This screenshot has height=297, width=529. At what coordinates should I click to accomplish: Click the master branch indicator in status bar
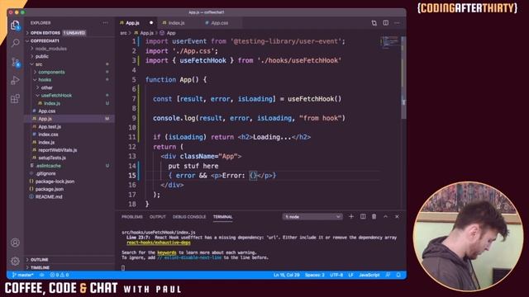23,275
